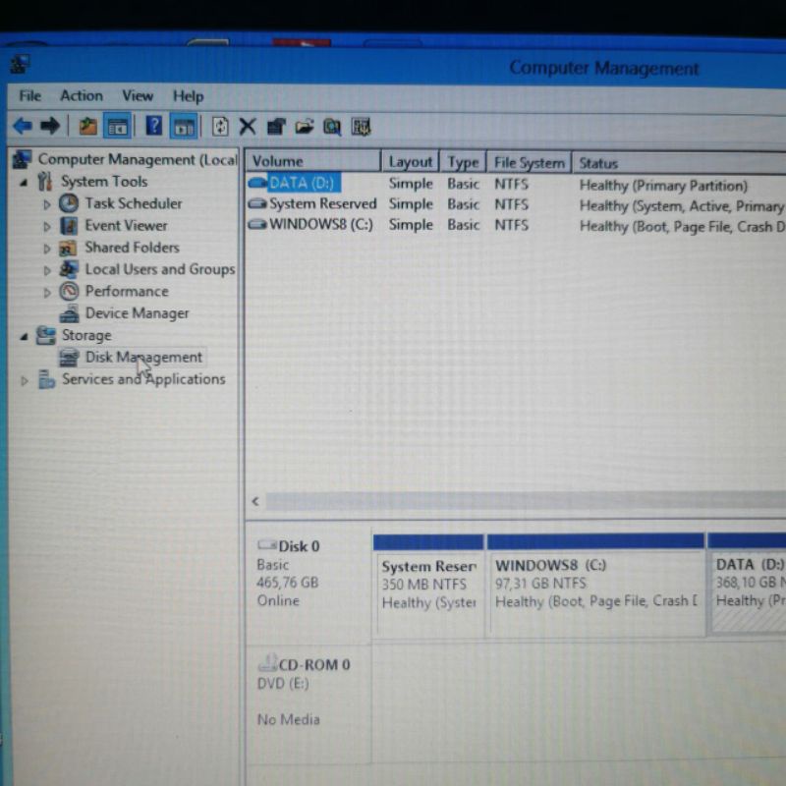Click the black X delete toolbar icon
The image size is (786, 786).
pos(248,126)
